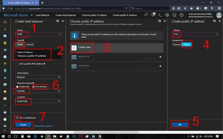Go to Choose public IP address breadcrumb

(x=94, y=15)
